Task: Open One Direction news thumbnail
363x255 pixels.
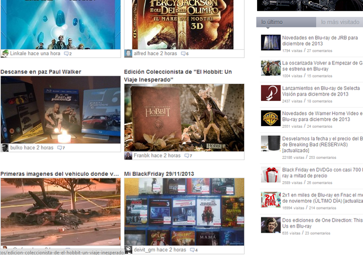Action: [x=270, y=225]
